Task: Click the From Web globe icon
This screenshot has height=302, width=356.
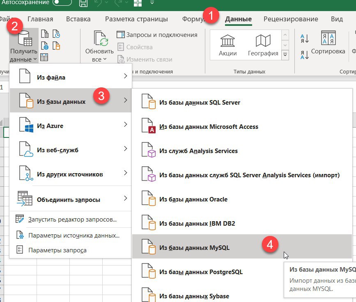Action: [45, 46]
